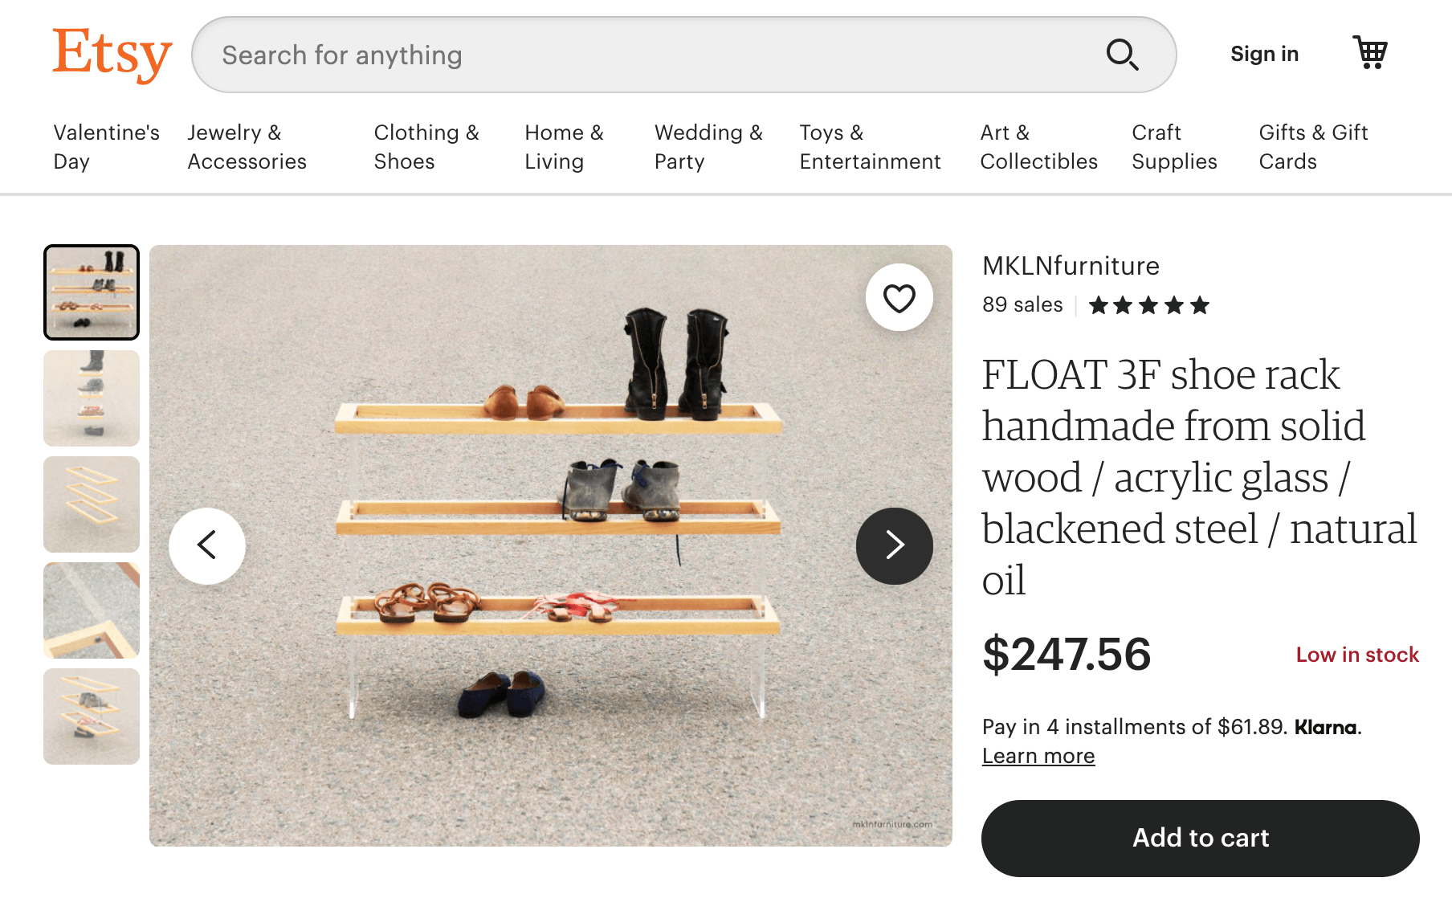The image size is (1452, 898).
Task: Open Clothing & Shoes
Action: [x=426, y=147]
